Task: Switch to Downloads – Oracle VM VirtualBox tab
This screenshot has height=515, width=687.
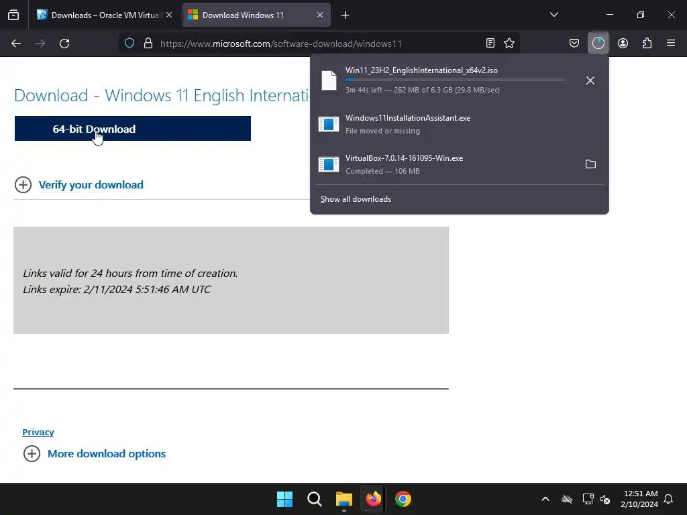Action: pos(105,15)
